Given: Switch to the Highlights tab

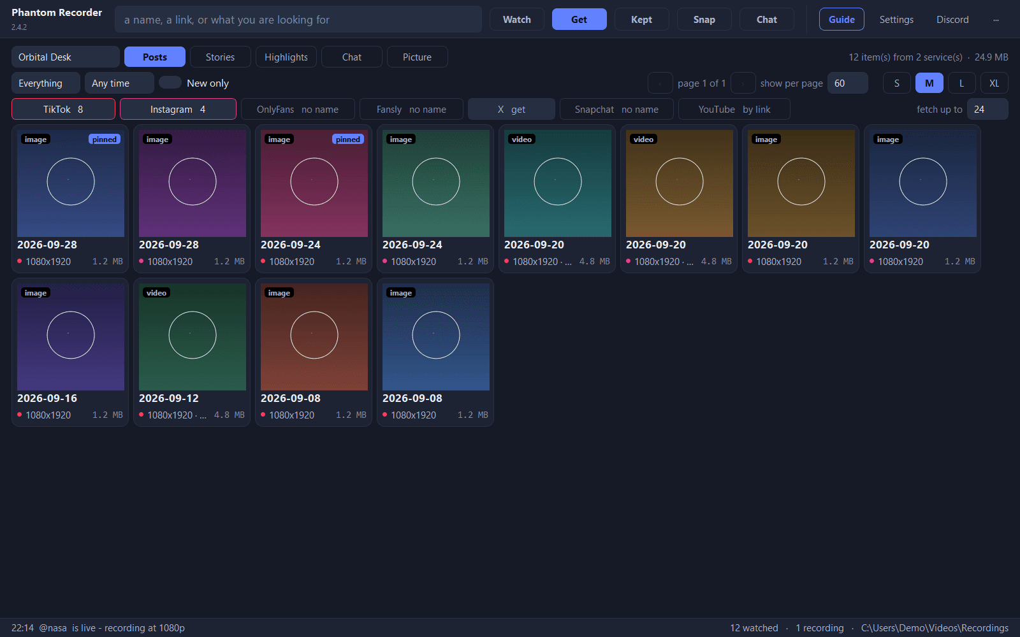Looking at the screenshot, I should pos(286,57).
